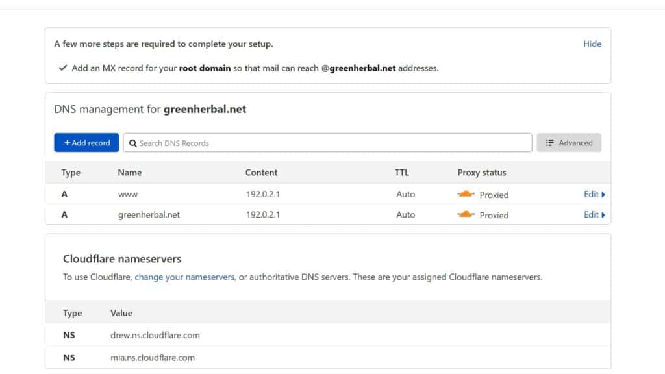Expand Edit for greenherbal.net A record
The height and width of the screenshot is (374, 665).
click(594, 214)
